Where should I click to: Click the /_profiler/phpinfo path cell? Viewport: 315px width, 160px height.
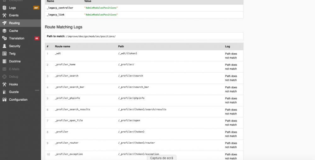131,98
